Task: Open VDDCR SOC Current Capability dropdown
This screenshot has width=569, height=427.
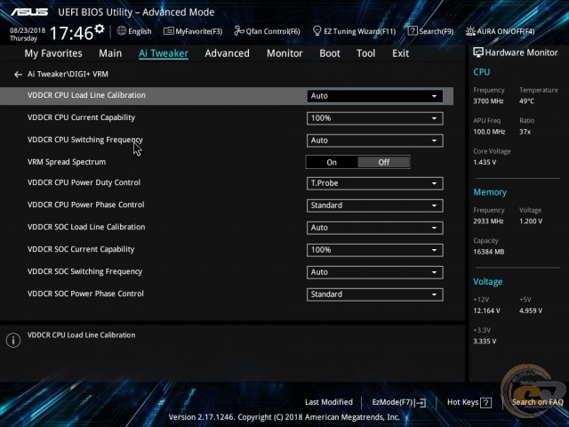Action: (374, 250)
